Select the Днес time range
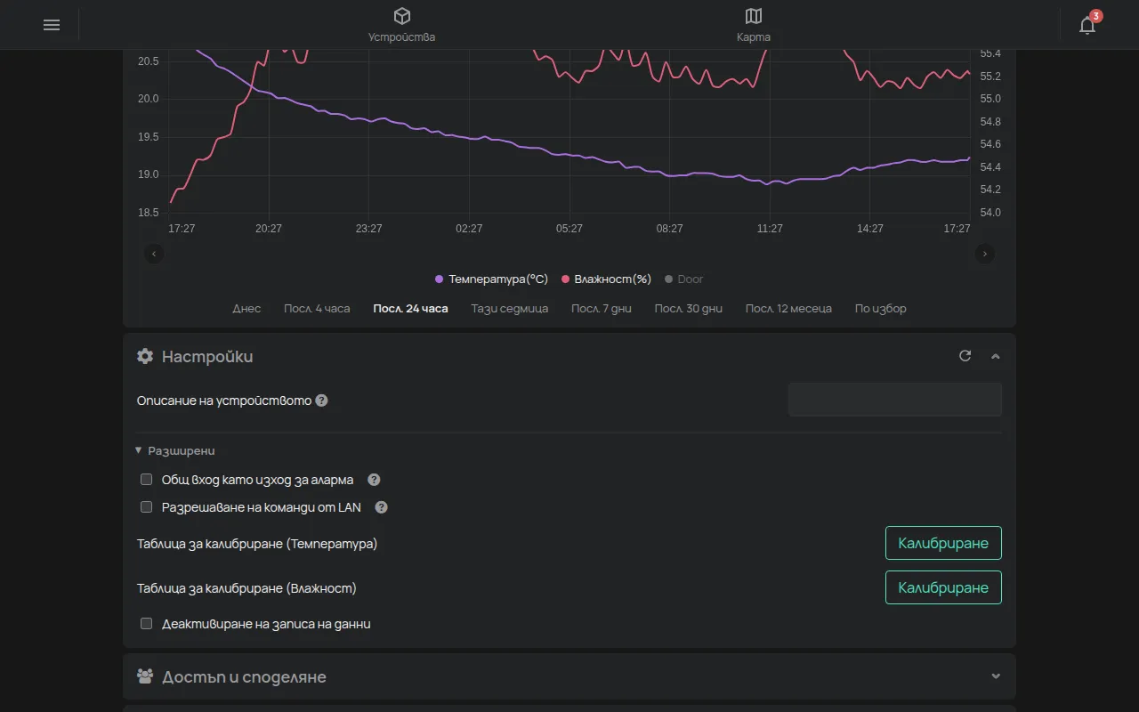This screenshot has width=1139, height=712. tap(246, 309)
